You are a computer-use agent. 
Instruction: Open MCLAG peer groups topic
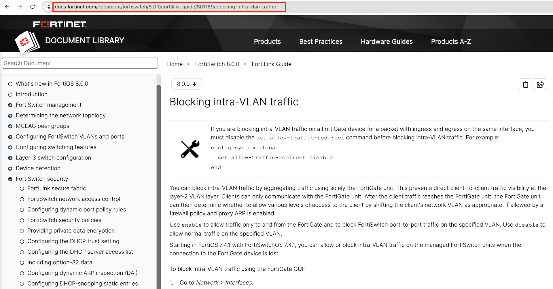[x=43, y=126]
